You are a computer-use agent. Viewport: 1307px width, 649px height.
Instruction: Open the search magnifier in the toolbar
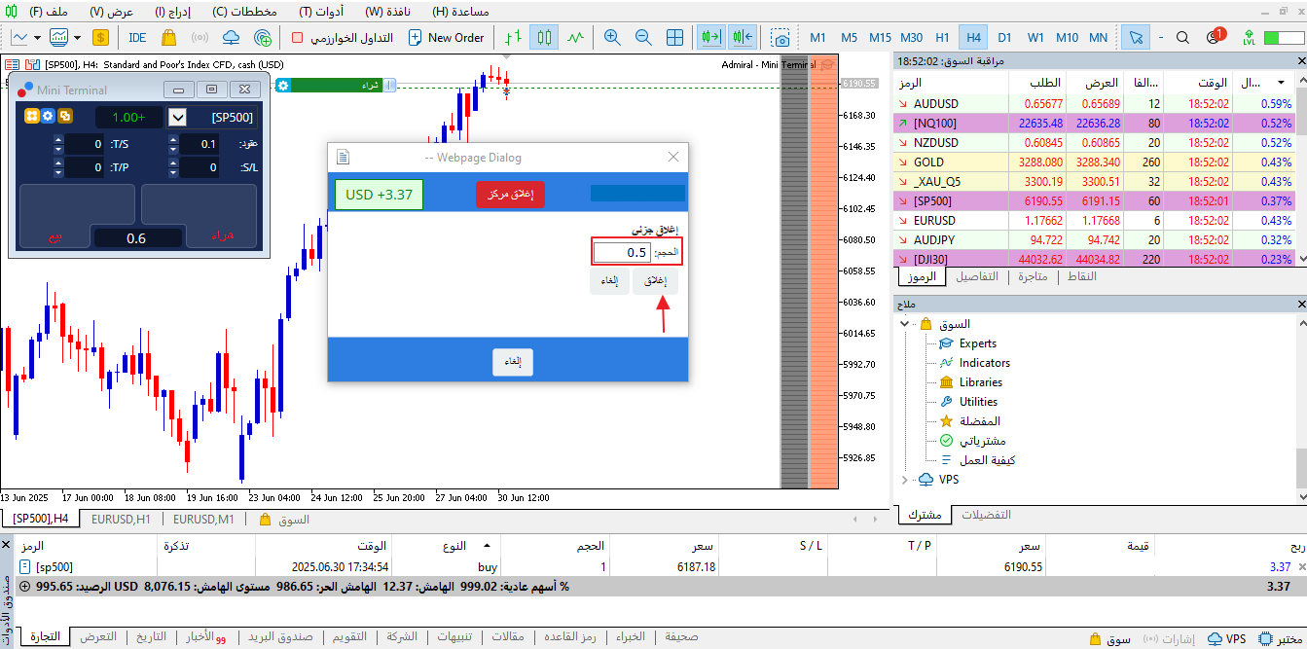(x=1183, y=38)
